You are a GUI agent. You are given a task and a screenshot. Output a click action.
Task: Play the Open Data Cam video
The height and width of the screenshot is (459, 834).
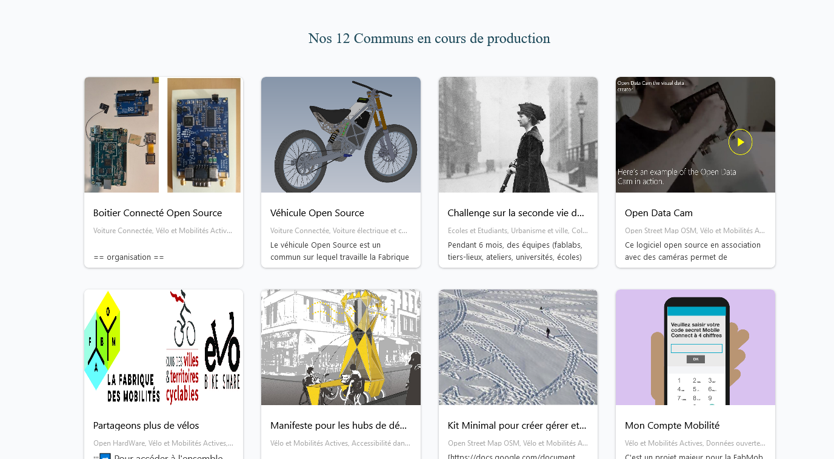740,142
